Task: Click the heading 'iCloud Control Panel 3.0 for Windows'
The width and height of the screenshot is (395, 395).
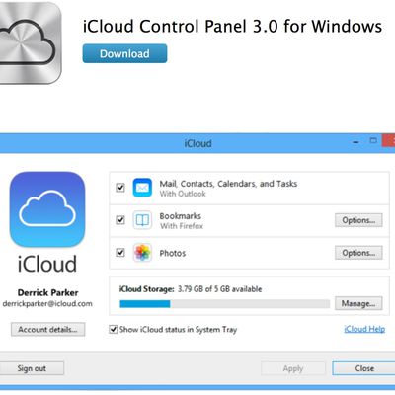Action: pos(232,26)
